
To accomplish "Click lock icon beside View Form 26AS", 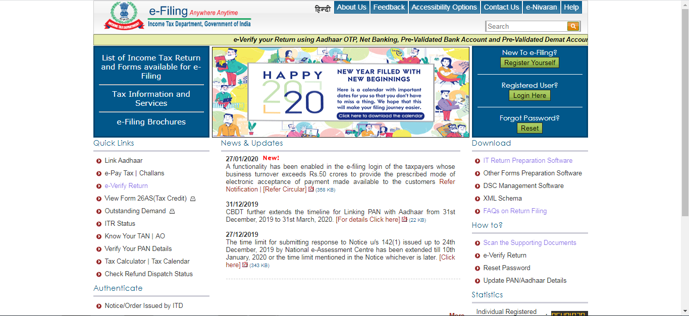I will pos(193,199).
